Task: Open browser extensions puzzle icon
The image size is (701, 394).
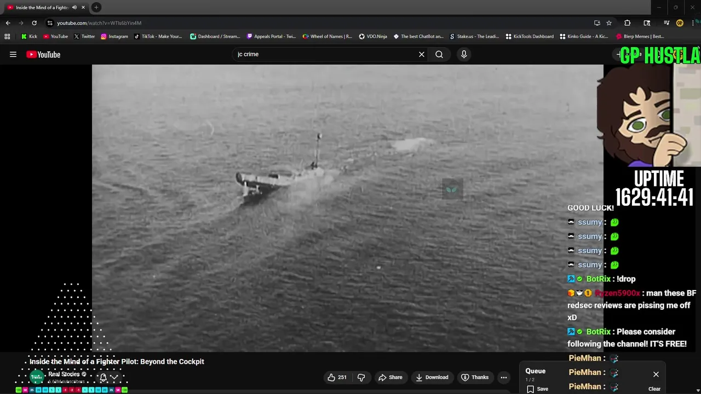Action: point(628,23)
